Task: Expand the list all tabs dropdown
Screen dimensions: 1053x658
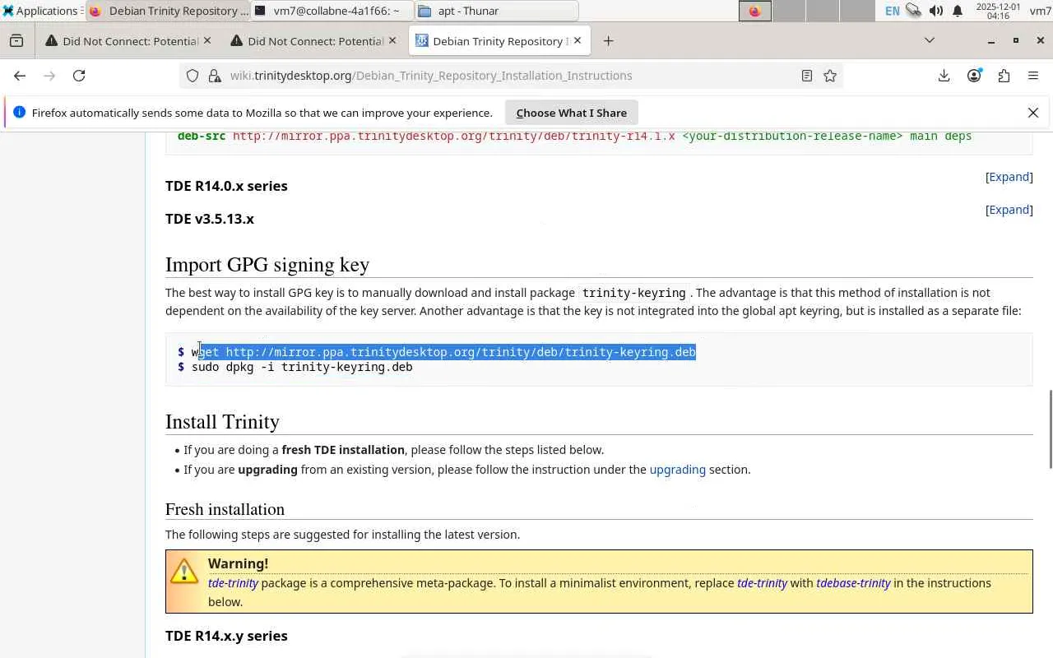Action: (930, 40)
